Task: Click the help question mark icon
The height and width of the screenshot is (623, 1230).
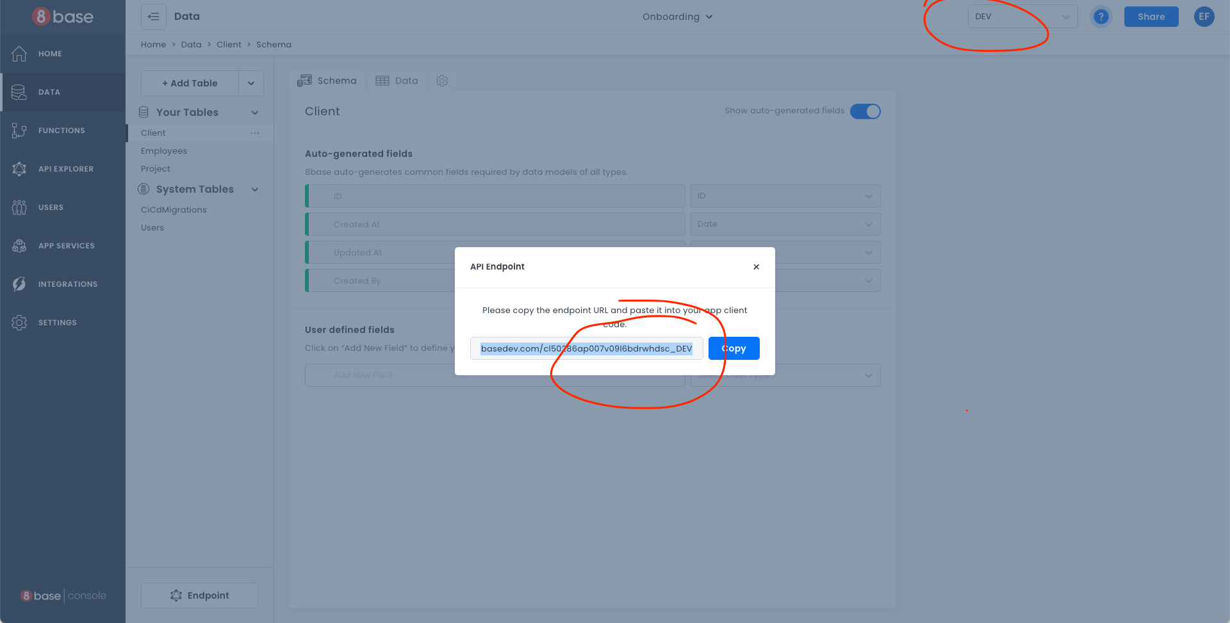Action: pos(1101,17)
